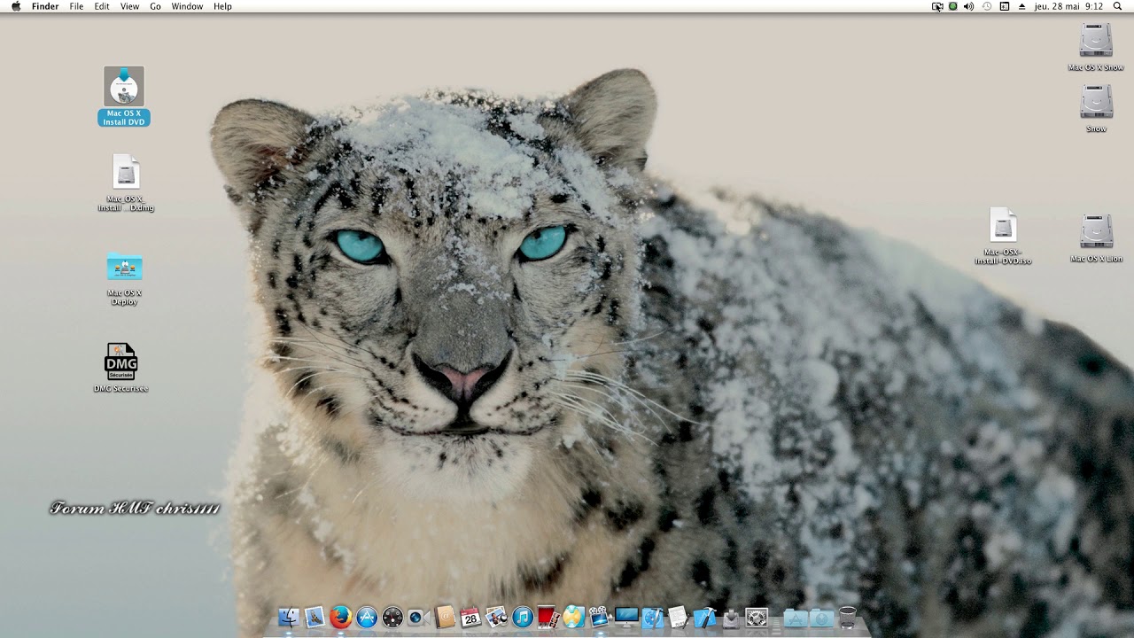Select the Snow hard drive icon
Image resolution: width=1134 pixels, height=638 pixels.
click(x=1096, y=109)
